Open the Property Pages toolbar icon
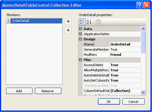 coord(98,22)
